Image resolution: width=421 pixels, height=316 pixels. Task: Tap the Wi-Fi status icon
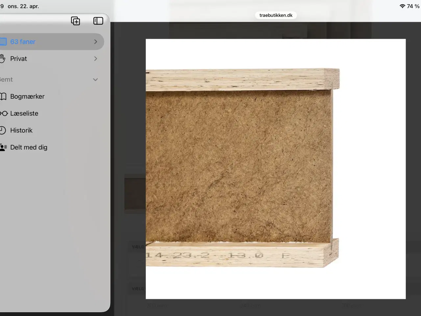pyautogui.click(x=402, y=6)
